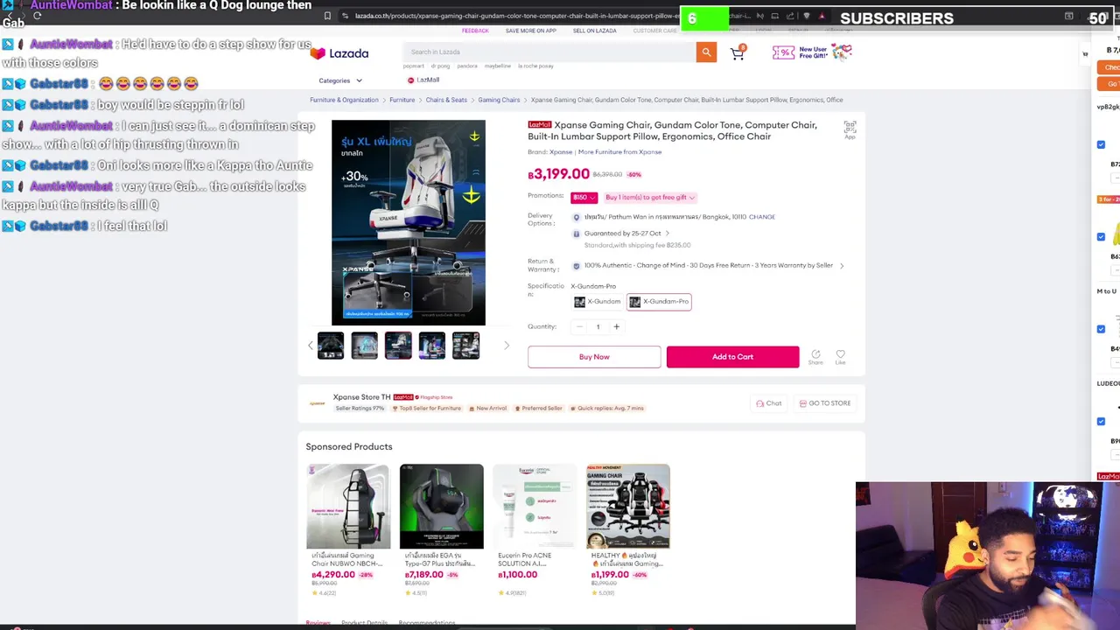The image size is (1120, 630).
Task: Go to Furniture breadcrumb
Action: pos(402,100)
